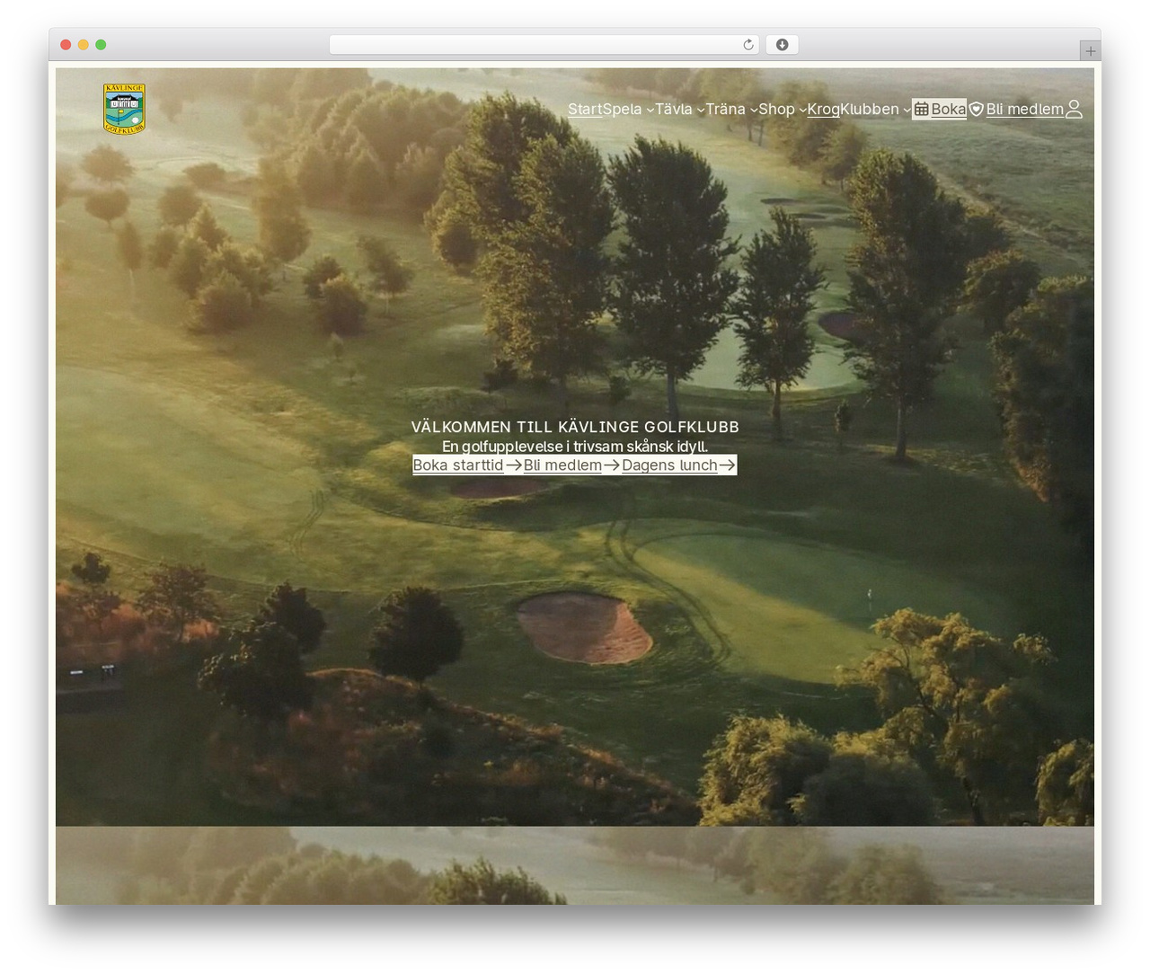Viewport: 1150px width, 974px height.
Task: Reload the page using the refresh icon
Action: pos(747,45)
